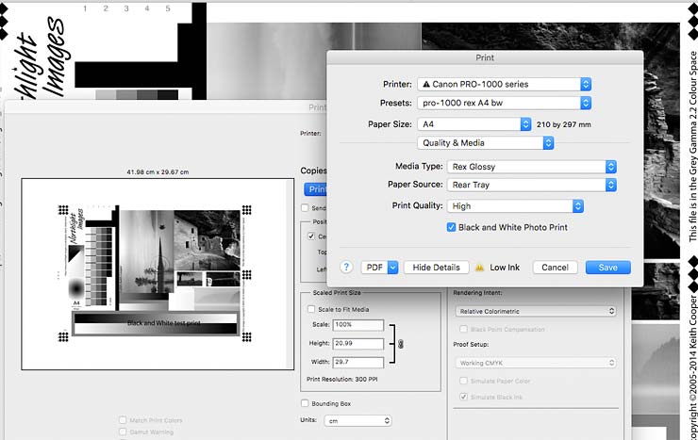Toggle the Gamut Warning checkbox

coord(123,432)
